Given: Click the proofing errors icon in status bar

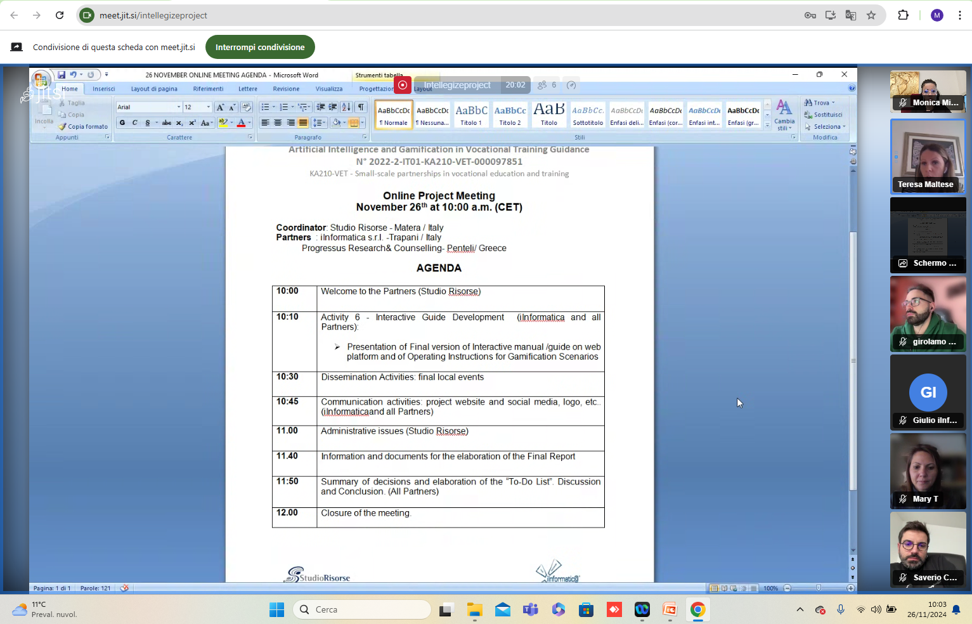Looking at the screenshot, I should [x=124, y=588].
